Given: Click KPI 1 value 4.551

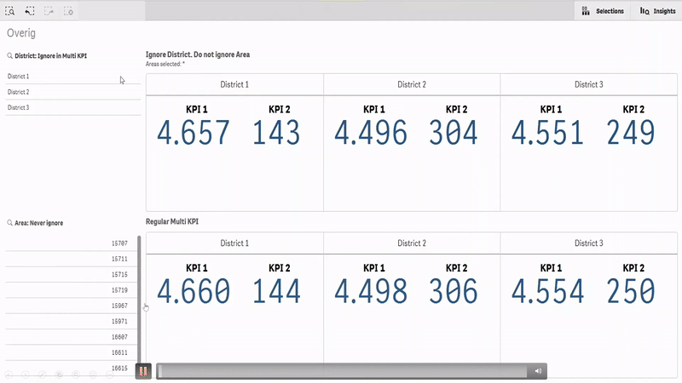Looking at the screenshot, I should pyautogui.click(x=547, y=133).
